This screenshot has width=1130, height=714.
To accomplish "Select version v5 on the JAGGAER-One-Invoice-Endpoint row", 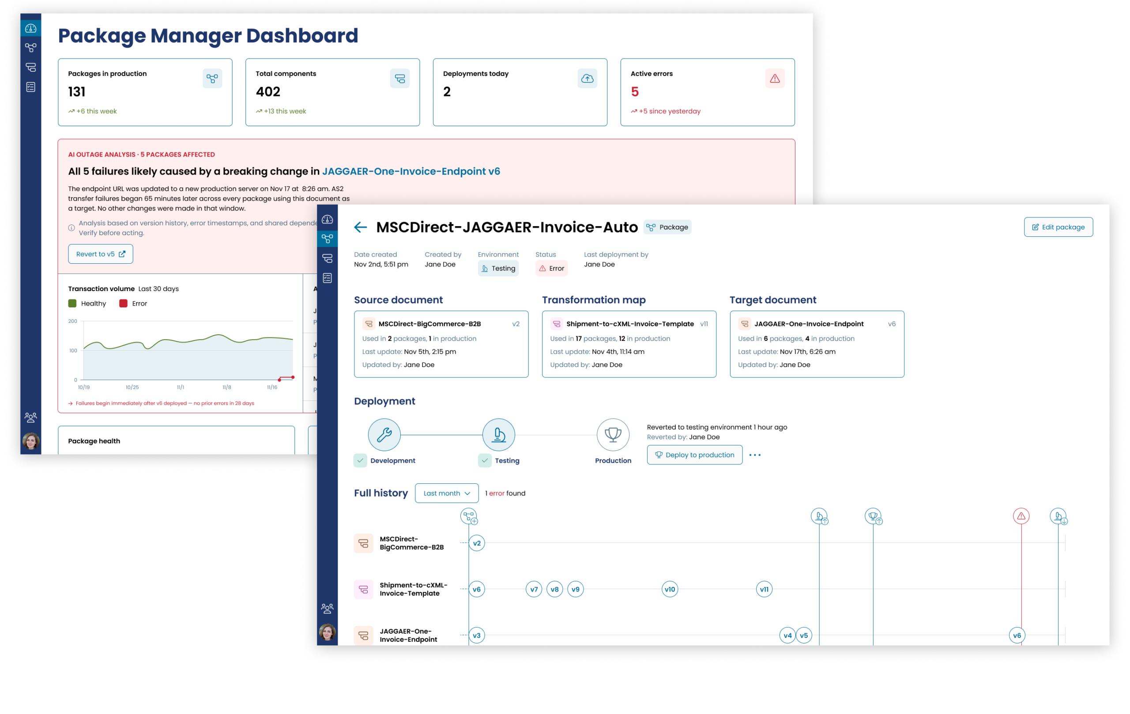I will [804, 635].
